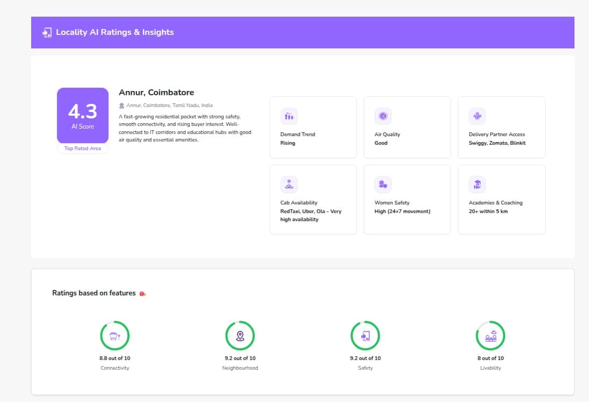
Task: Click the 4.3 AI Score badge
Action: (x=83, y=116)
